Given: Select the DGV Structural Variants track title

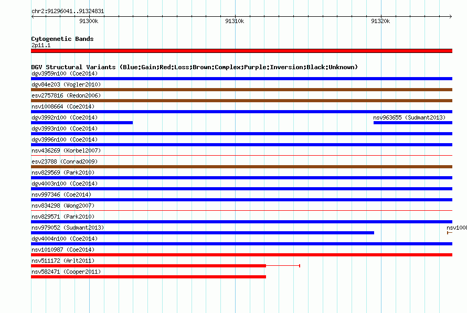Looking at the screenshot, I should [195, 67].
